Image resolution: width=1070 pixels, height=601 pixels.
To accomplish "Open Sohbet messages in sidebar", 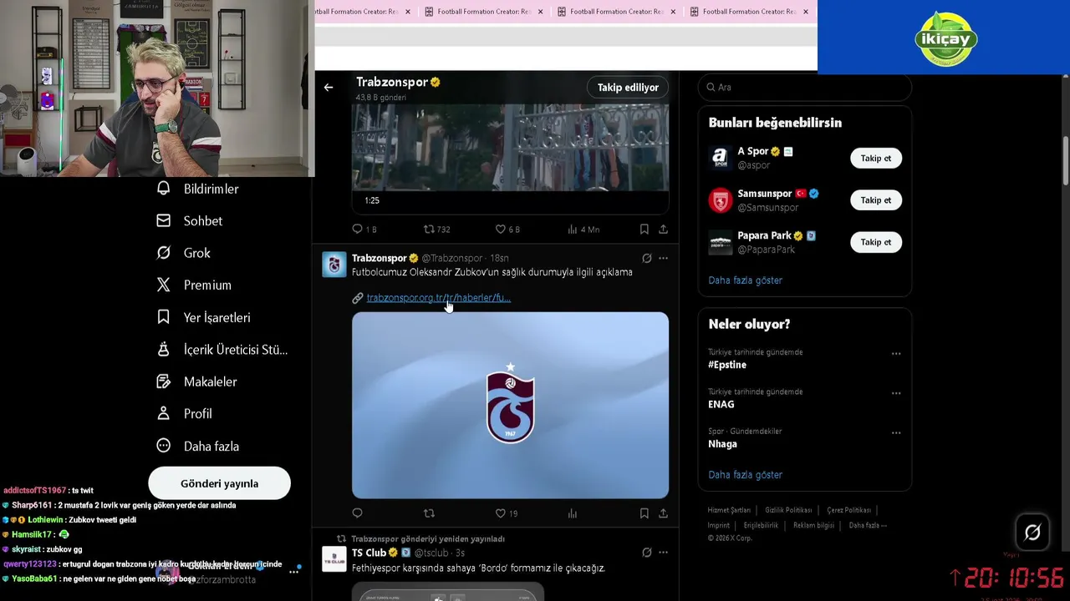I will click(191, 221).
